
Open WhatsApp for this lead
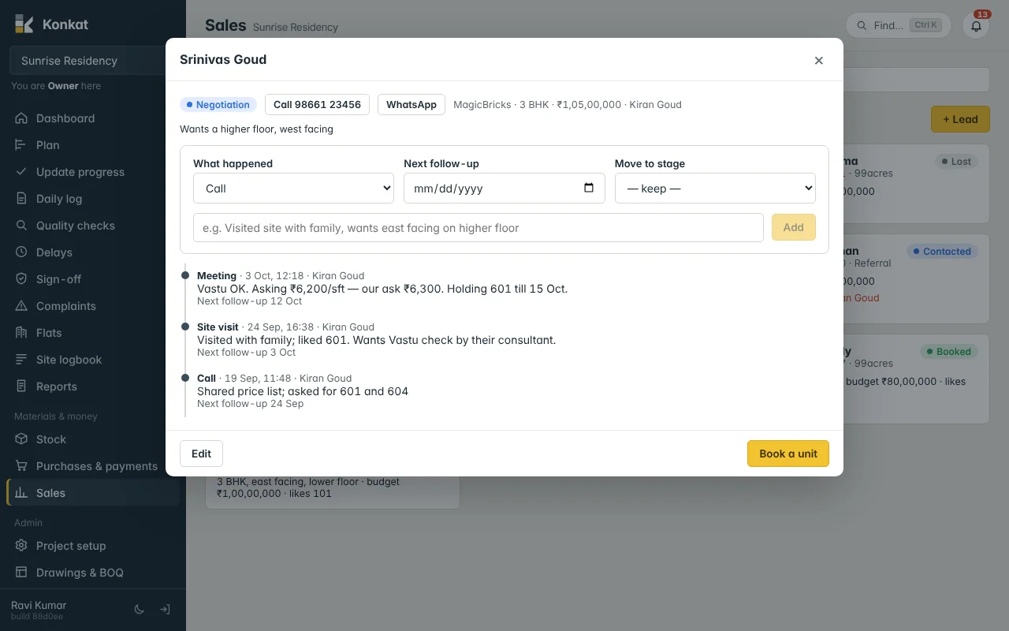pyautogui.click(x=411, y=104)
